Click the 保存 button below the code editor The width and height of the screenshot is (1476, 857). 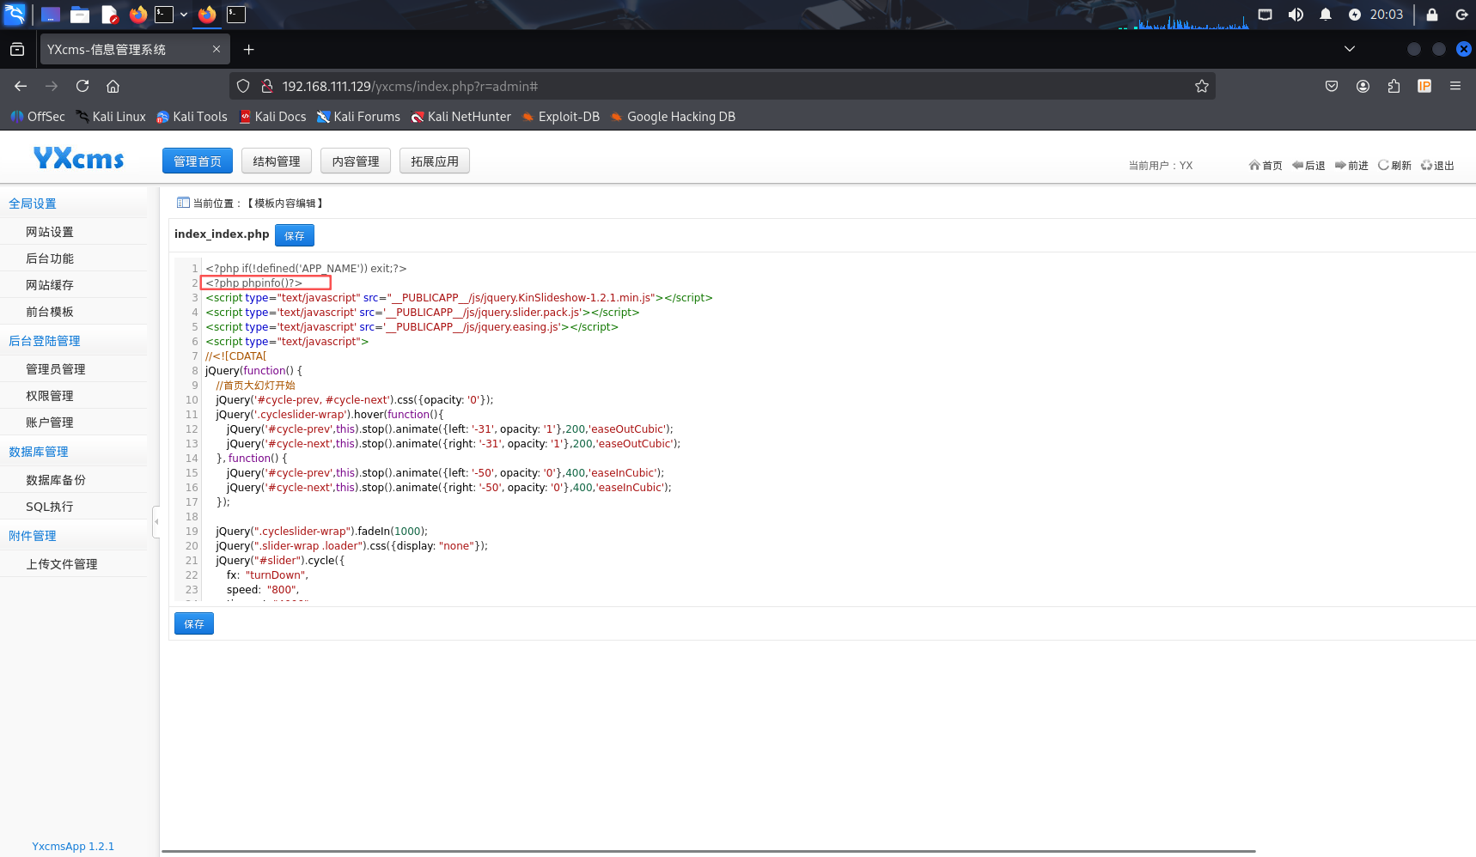tap(194, 623)
